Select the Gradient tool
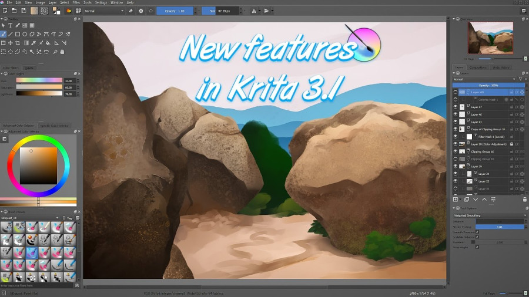Viewport: 529px width, 297px height. [x=26, y=43]
